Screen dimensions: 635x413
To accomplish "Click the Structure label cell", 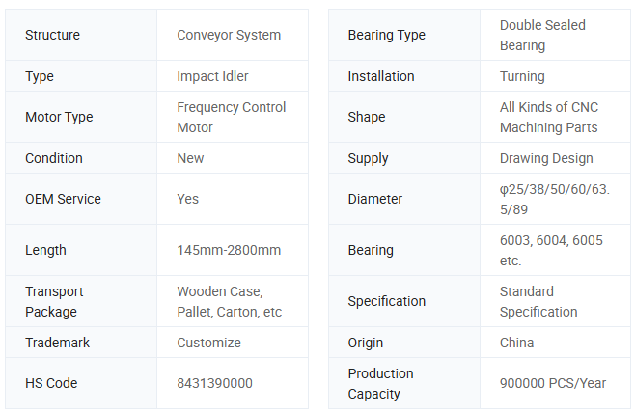I will pyautogui.click(x=53, y=36).
